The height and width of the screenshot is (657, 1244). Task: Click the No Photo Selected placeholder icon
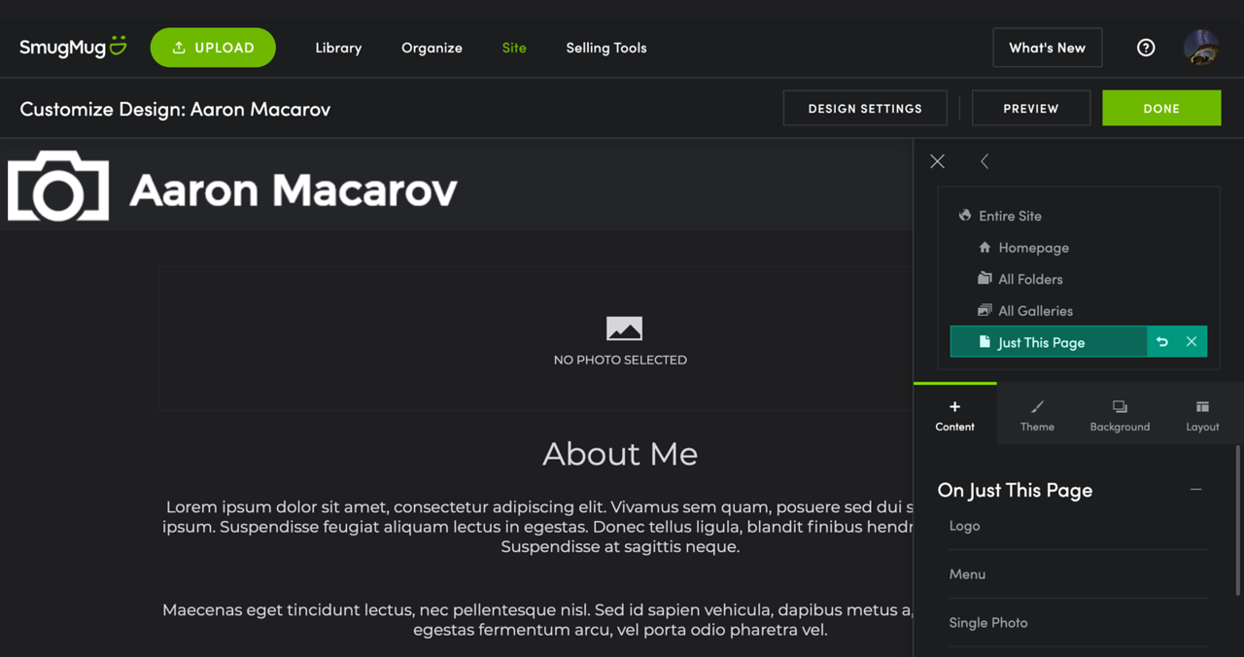(624, 328)
